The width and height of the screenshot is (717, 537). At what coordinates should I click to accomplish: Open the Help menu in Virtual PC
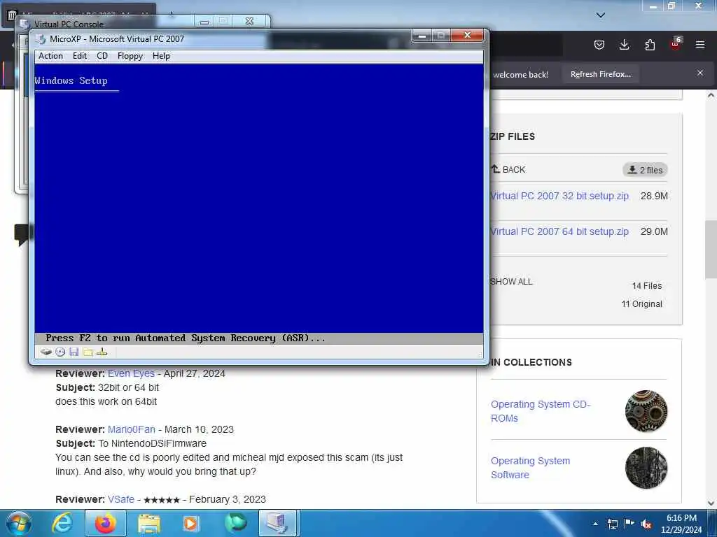click(x=161, y=56)
